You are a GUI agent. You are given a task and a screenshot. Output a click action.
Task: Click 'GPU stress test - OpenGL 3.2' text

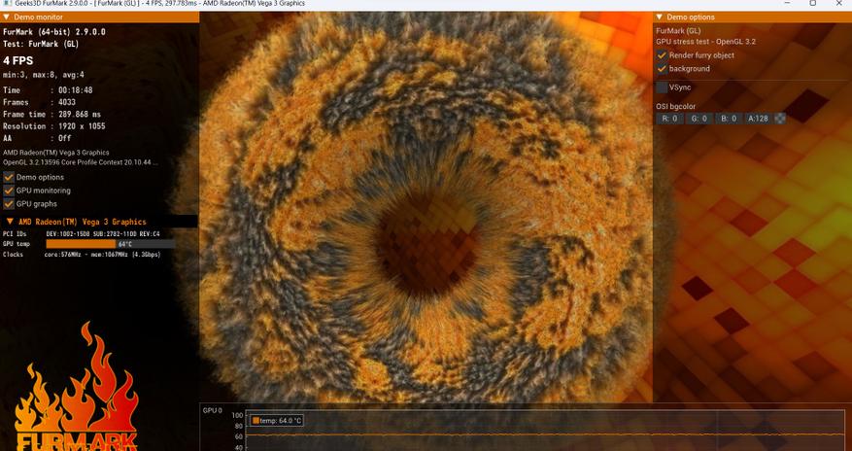[706, 42]
